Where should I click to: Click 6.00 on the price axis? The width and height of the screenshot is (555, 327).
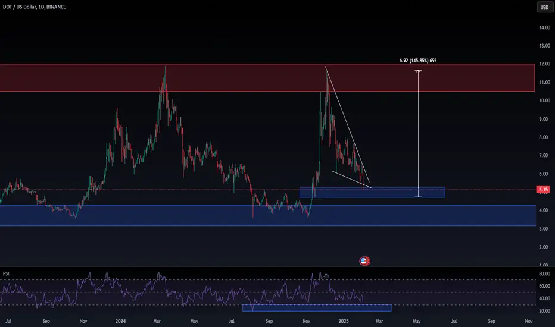[544, 174]
